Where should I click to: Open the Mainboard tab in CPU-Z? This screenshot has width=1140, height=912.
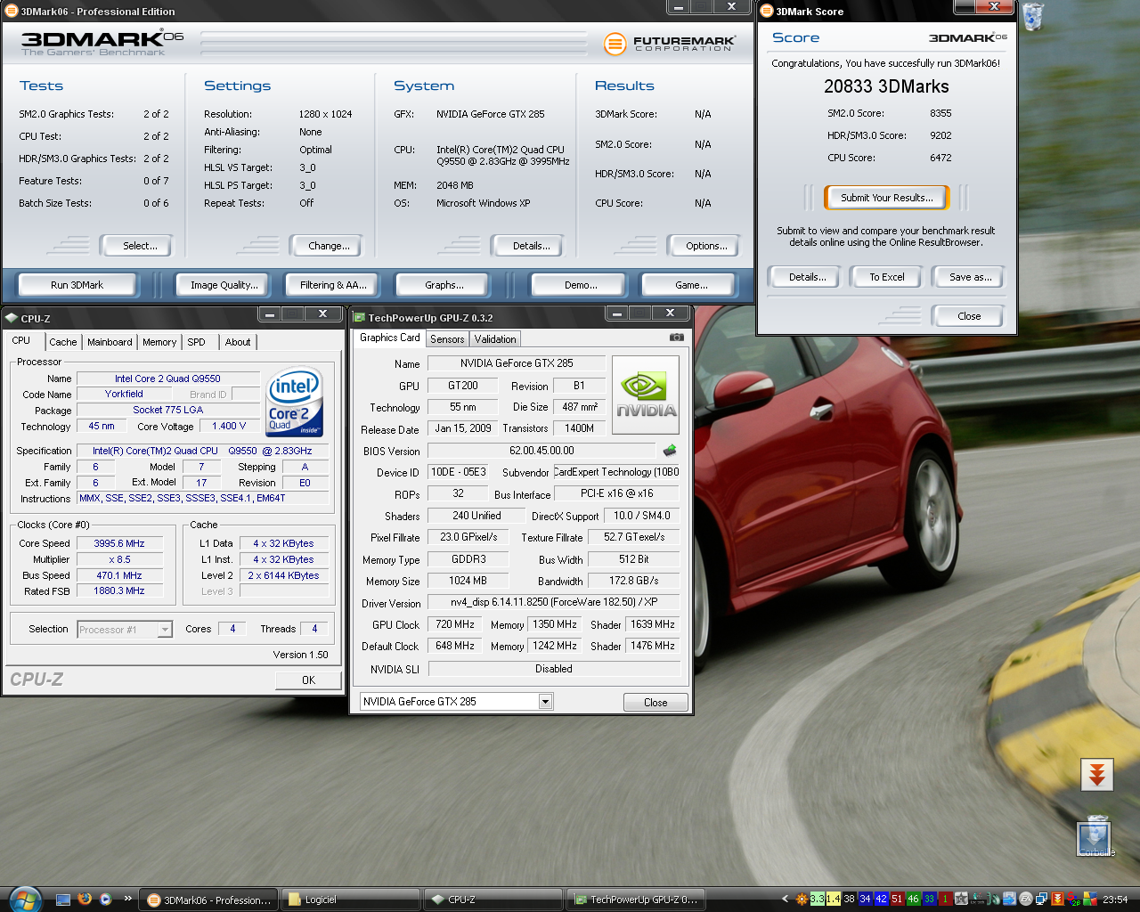(x=110, y=342)
